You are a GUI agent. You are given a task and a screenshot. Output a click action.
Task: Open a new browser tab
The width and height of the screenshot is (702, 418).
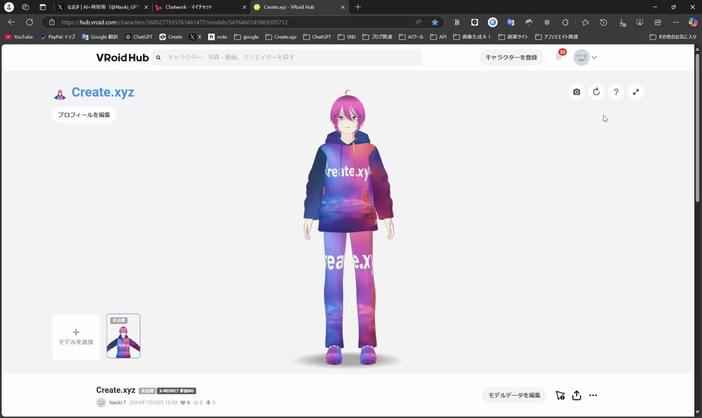358,7
